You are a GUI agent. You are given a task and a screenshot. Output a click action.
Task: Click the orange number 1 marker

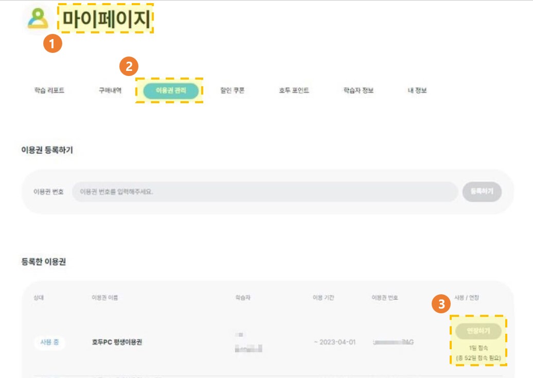click(x=52, y=44)
